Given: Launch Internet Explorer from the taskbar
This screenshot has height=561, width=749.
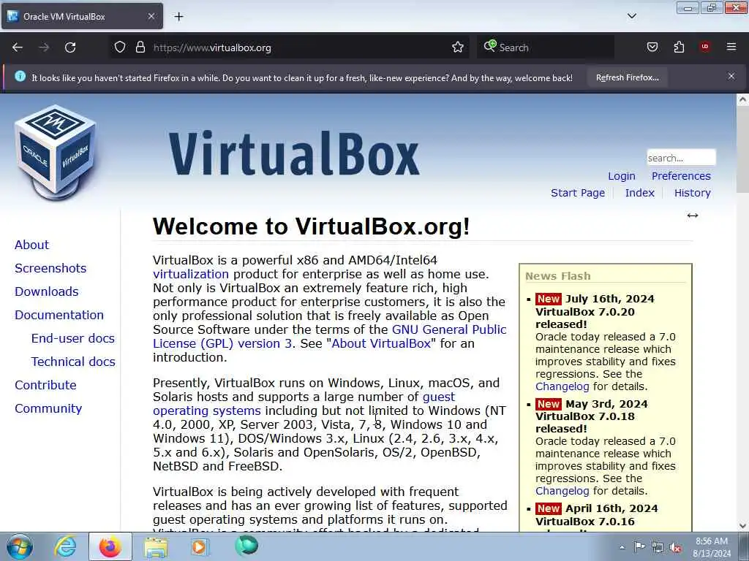Looking at the screenshot, I should (x=65, y=546).
